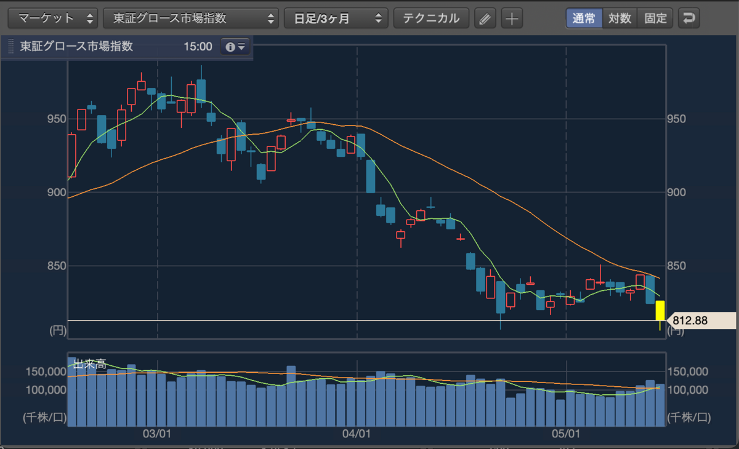Select 通常 scale mode
The image size is (739, 449).
click(x=584, y=18)
